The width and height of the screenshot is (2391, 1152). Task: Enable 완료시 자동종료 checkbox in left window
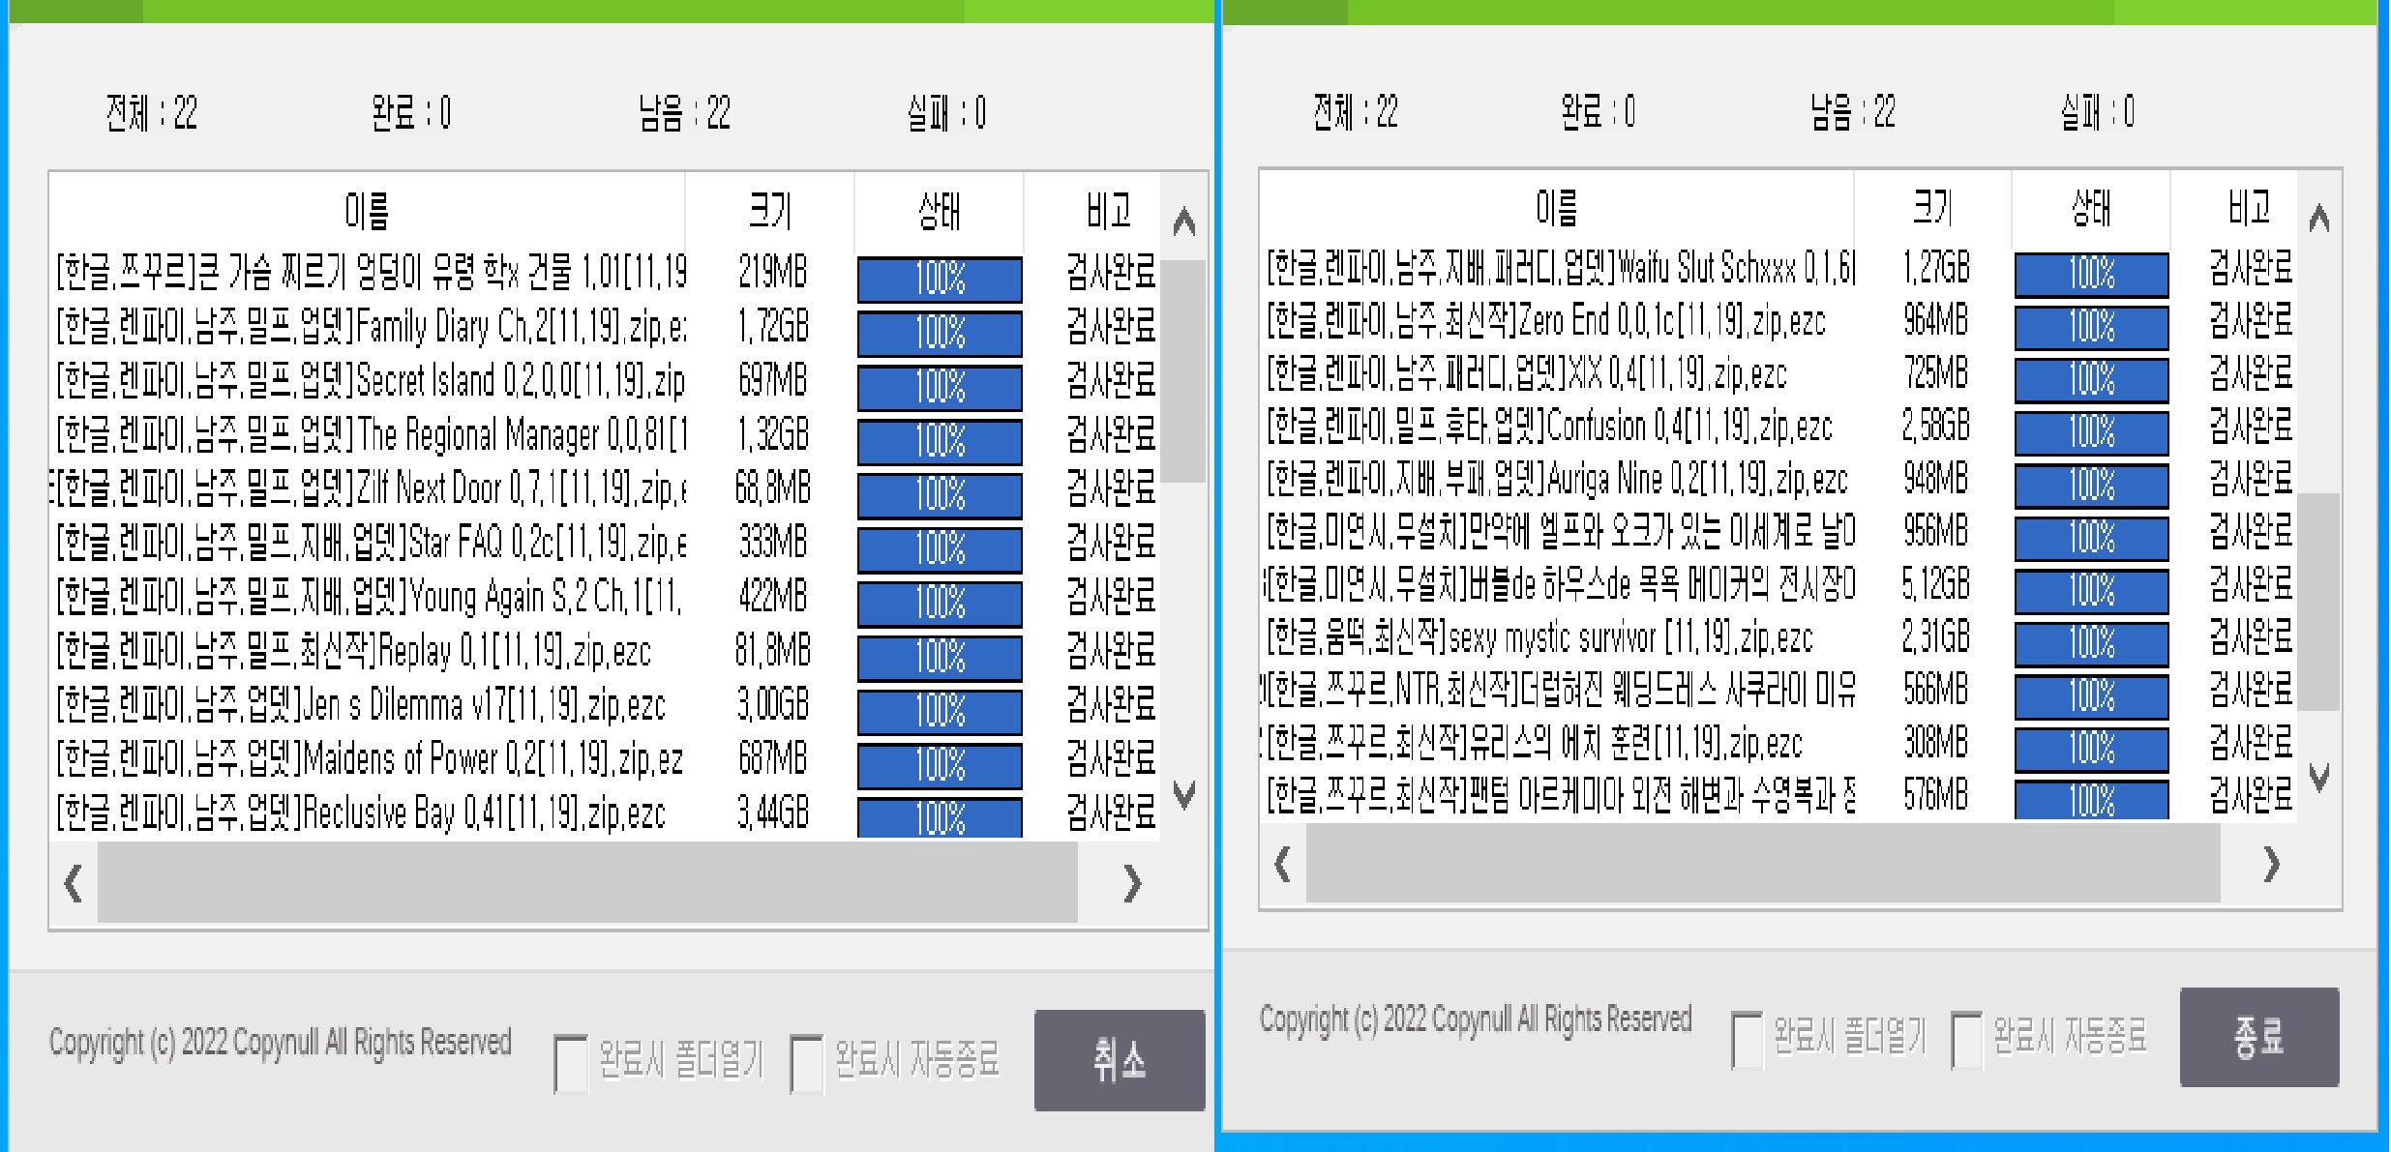[806, 1063]
